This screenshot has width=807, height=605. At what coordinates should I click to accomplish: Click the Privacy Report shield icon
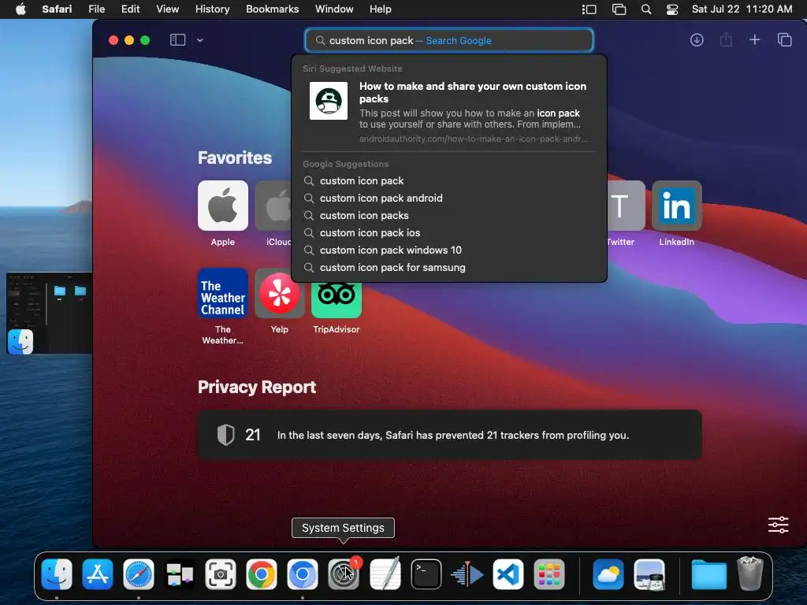click(225, 435)
